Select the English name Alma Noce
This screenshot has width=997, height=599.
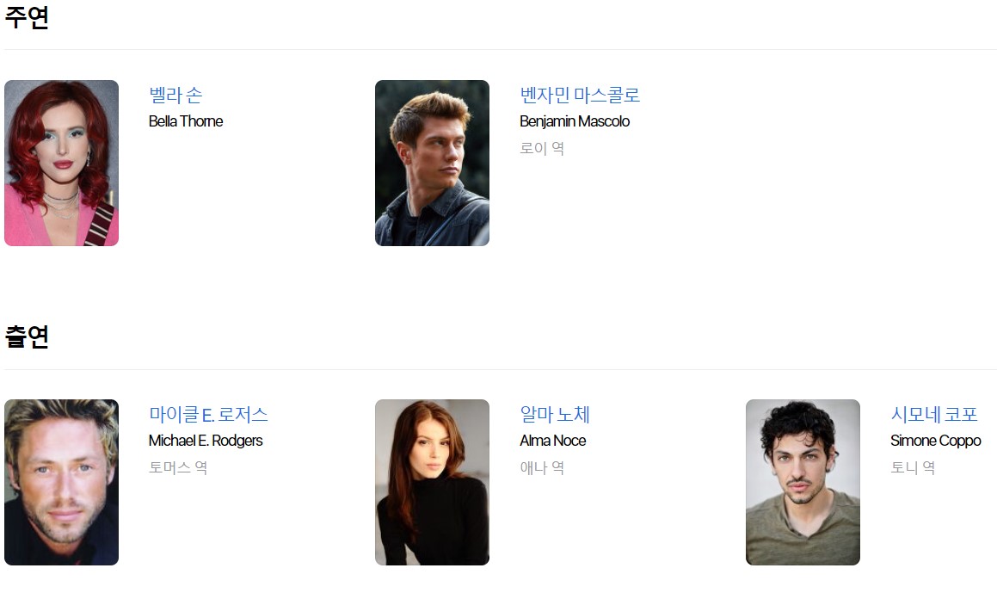pos(552,441)
